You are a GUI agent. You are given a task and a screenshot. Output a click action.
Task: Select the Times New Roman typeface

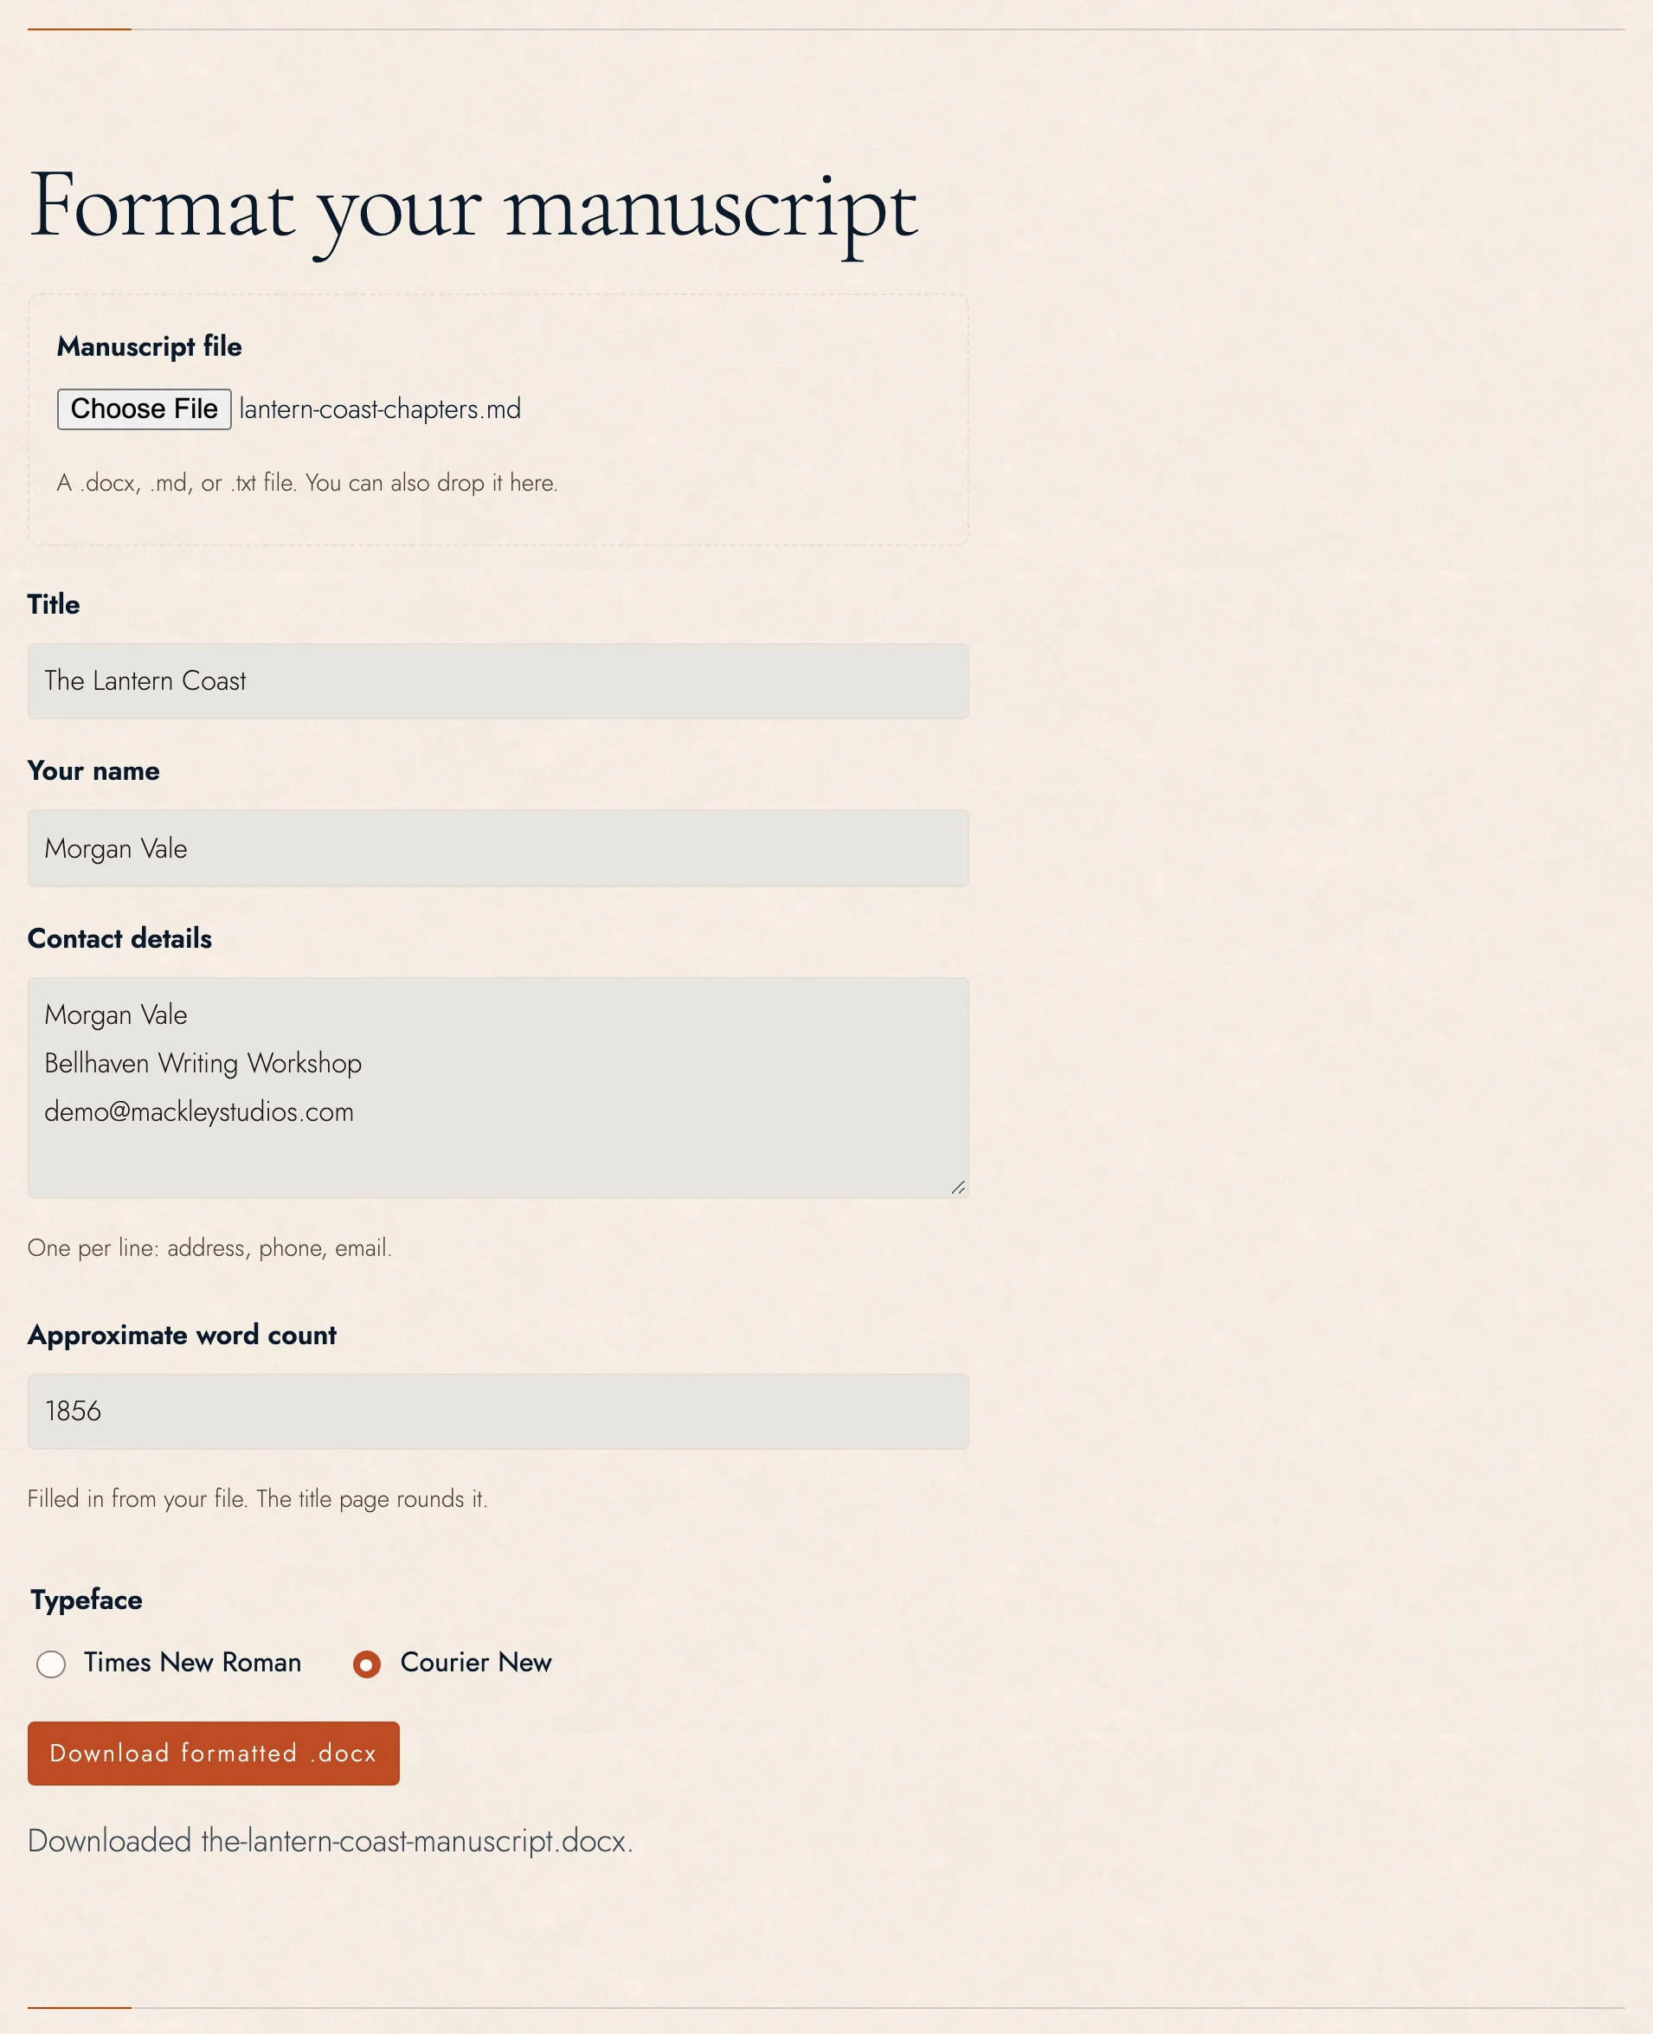tap(51, 1664)
